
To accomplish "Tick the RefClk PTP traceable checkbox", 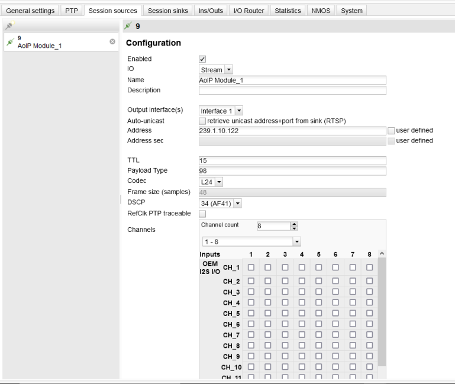I will point(202,214).
